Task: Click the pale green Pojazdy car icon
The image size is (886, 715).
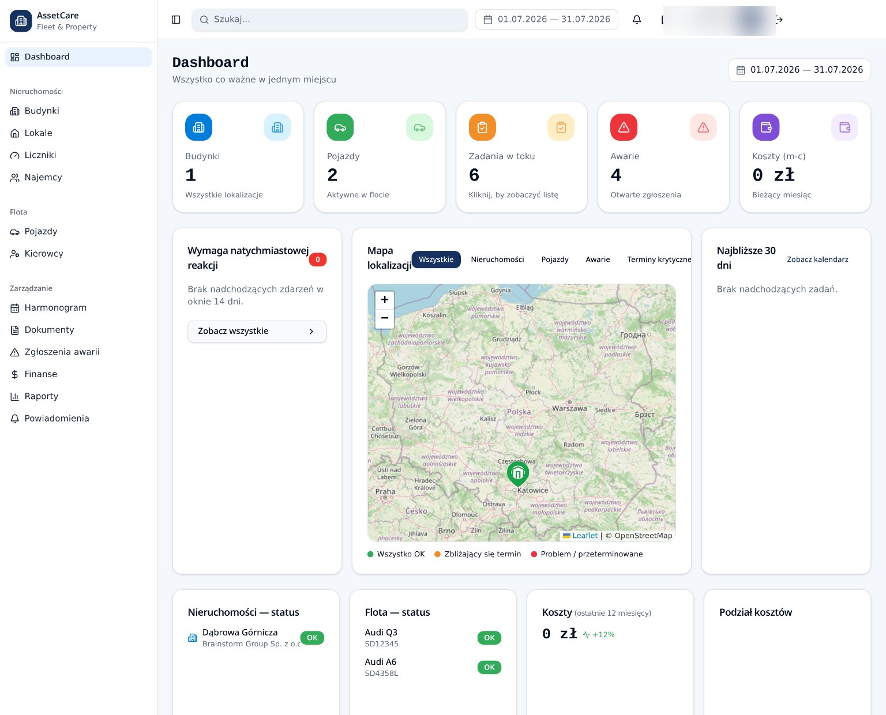Action: click(419, 127)
